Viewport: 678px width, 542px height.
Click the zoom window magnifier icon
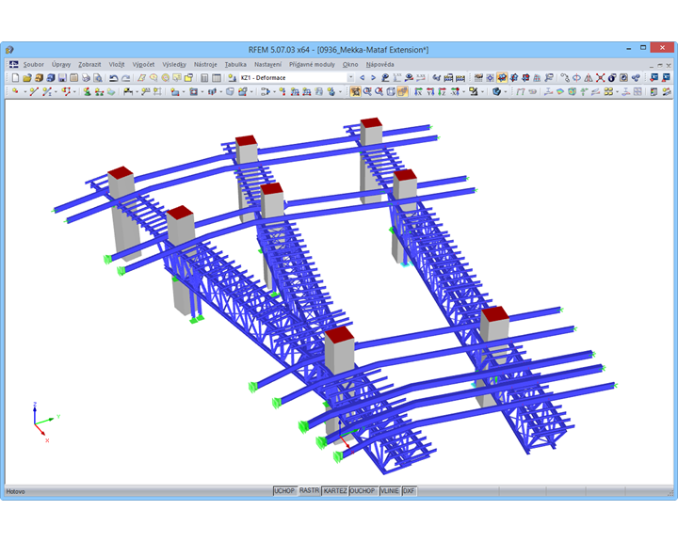click(x=367, y=91)
